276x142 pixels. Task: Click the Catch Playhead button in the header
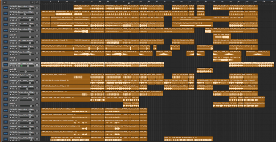37,2
